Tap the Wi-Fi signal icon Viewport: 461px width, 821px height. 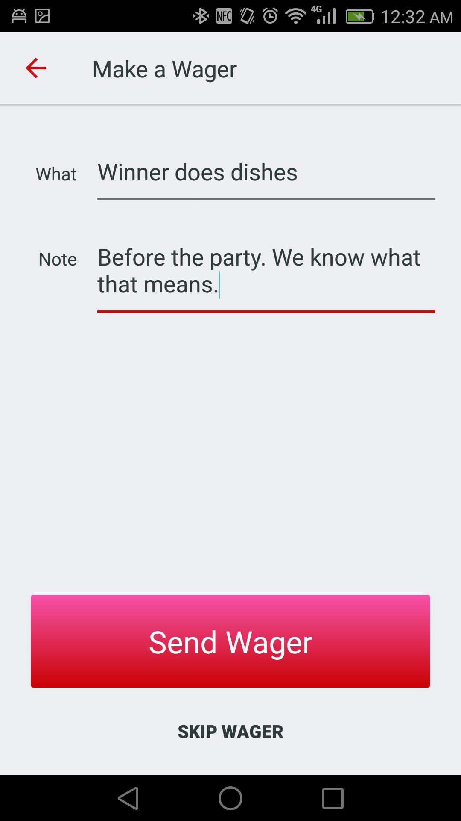click(x=295, y=16)
